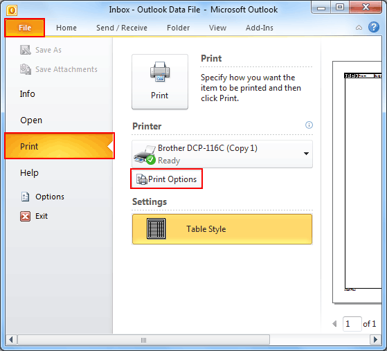This screenshot has height=351, width=387.
Task: Close the Outlook window
Action: (x=366, y=8)
